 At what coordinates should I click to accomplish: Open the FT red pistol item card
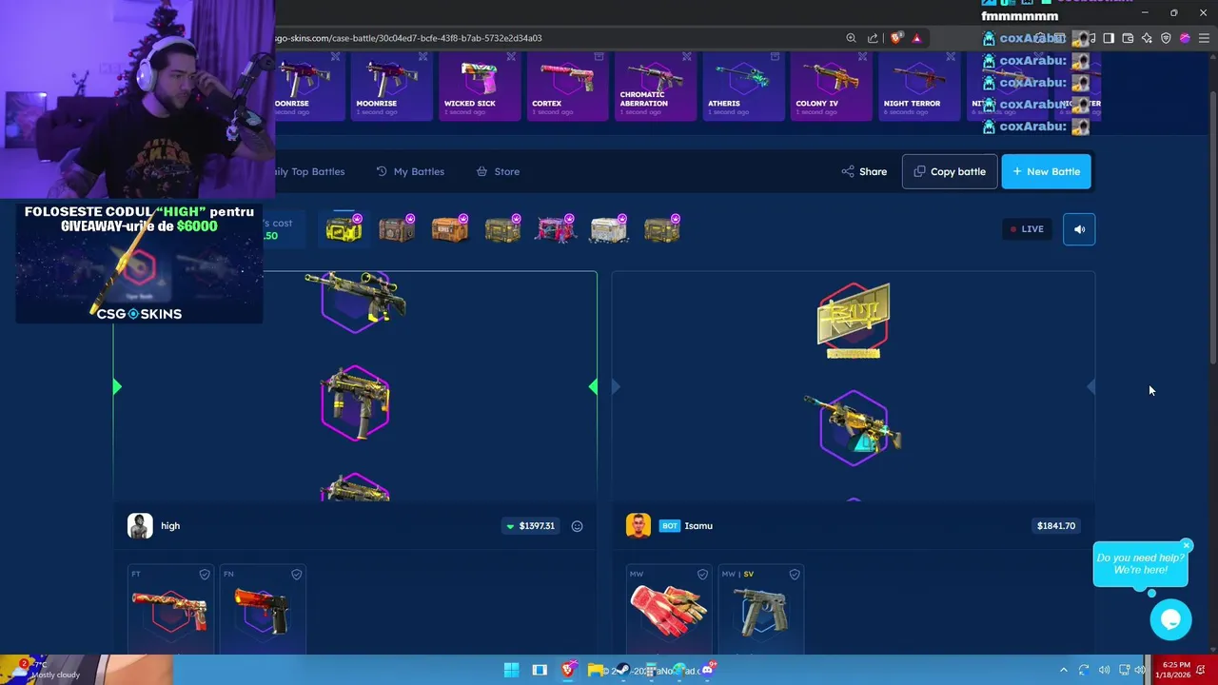point(170,609)
